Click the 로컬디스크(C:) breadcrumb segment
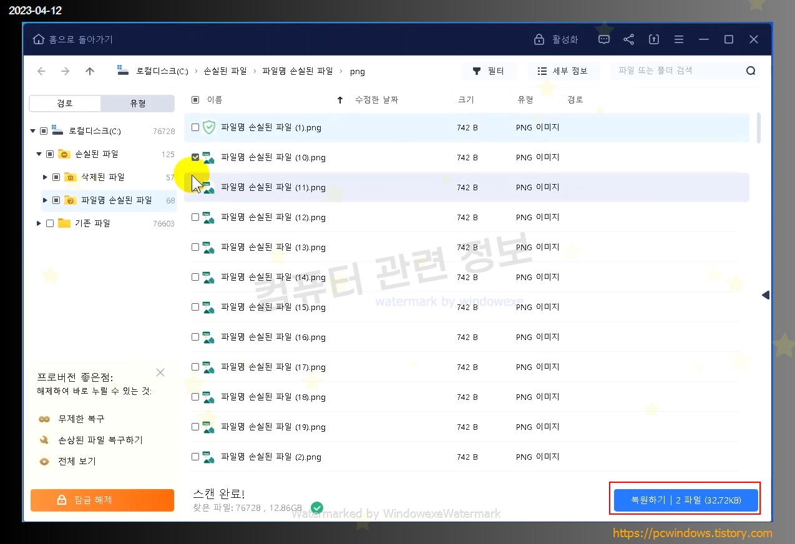795x544 pixels. click(162, 71)
